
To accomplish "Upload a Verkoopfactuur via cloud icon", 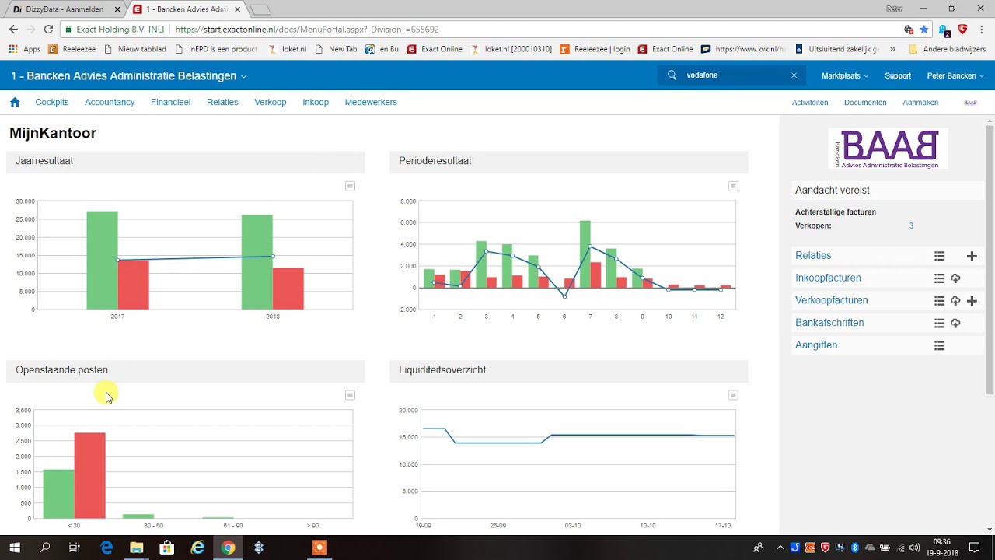I will tap(956, 301).
